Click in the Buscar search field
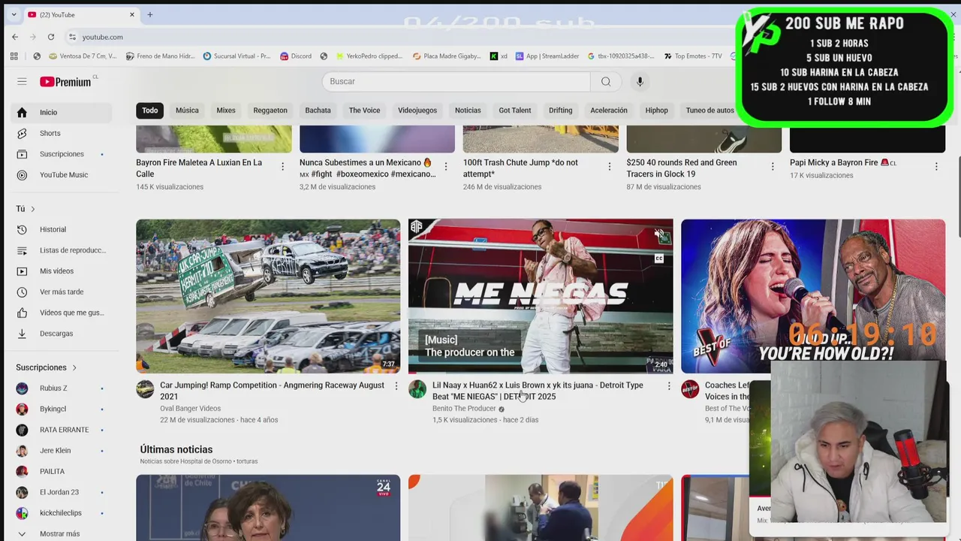The image size is (961, 541). click(456, 81)
